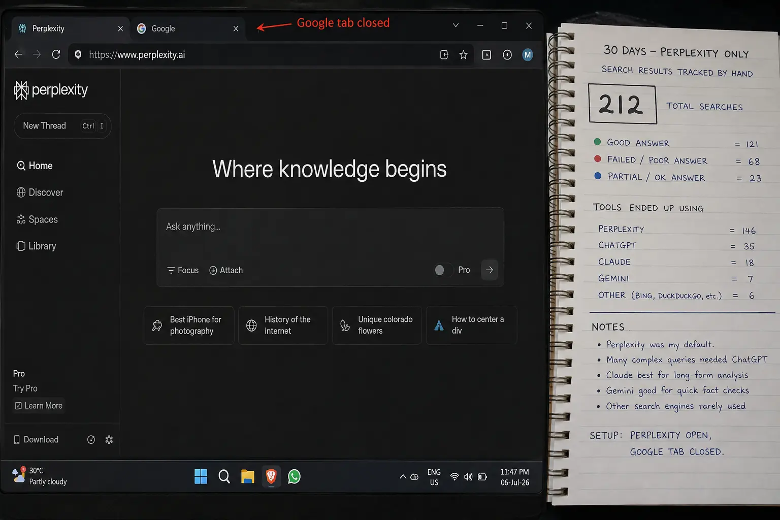The height and width of the screenshot is (520, 780).
Task: Open the tab list chevron dropdown
Action: tap(456, 25)
